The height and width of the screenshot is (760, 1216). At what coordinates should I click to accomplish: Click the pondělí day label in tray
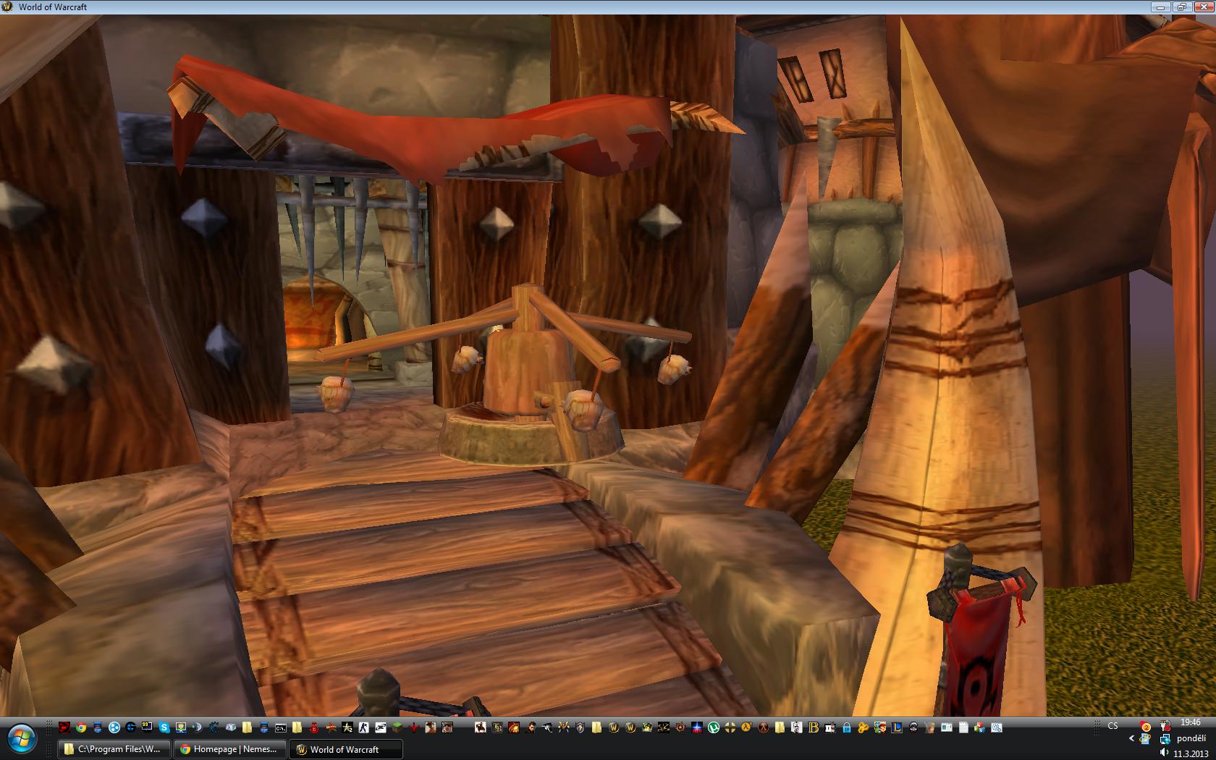[1191, 738]
